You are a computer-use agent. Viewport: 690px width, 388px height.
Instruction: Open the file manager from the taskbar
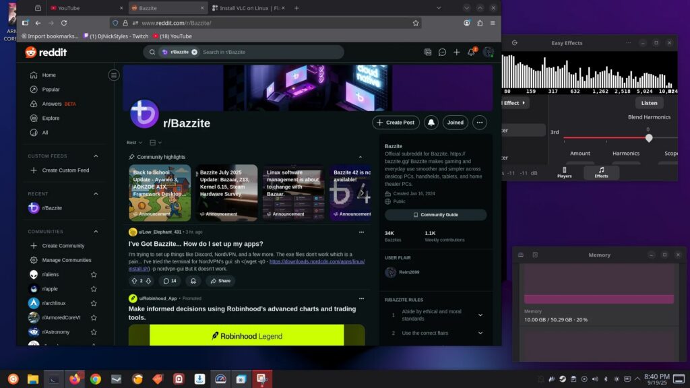(x=33, y=379)
